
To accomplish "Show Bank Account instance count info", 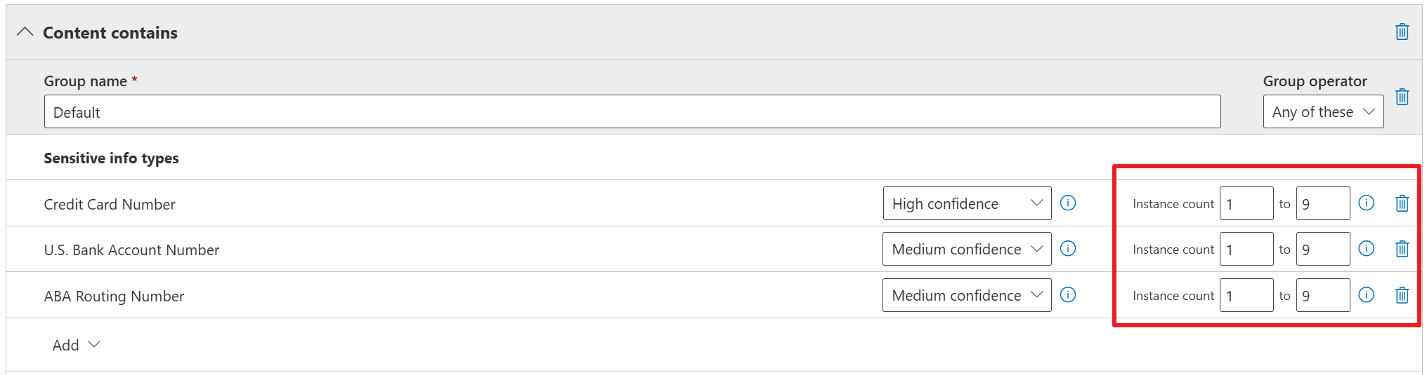I will point(1366,249).
